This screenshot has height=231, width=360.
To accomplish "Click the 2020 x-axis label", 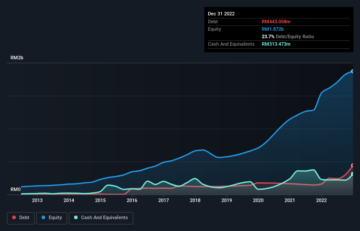I will pos(258,200).
